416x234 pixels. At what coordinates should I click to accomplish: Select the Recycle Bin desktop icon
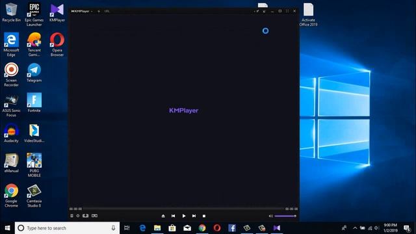pyautogui.click(x=11, y=12)
